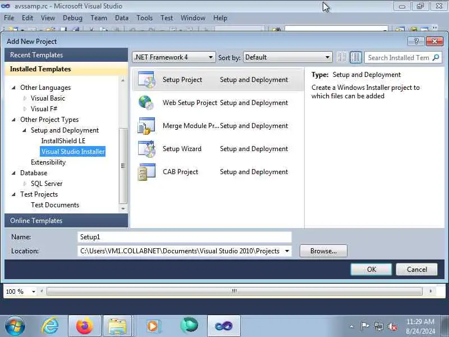Viewport: 449px width, 337px height.
Task: Click the OK button
Action: 372,270
